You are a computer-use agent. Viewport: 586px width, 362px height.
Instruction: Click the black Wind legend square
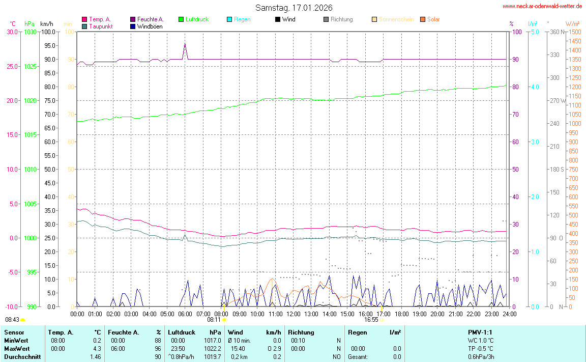(x=277, y=19)
